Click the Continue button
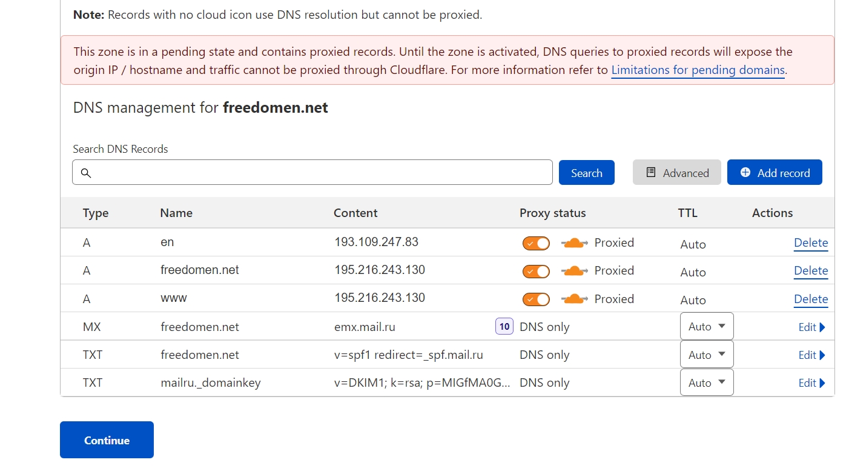This screenshot has width=849, height=471. tap(107, 440)
